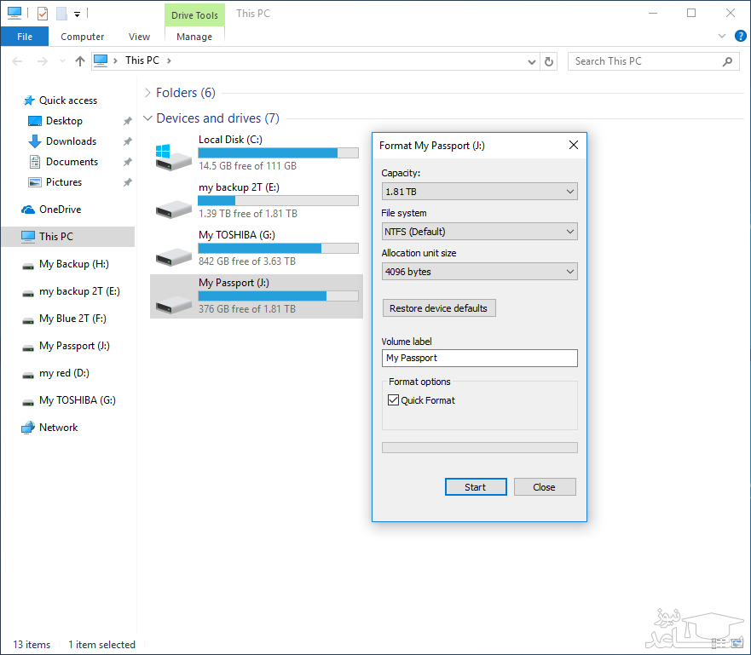The image size is (751, 655).
Task: Open the File system dropdown
Action: click(479, 232)
